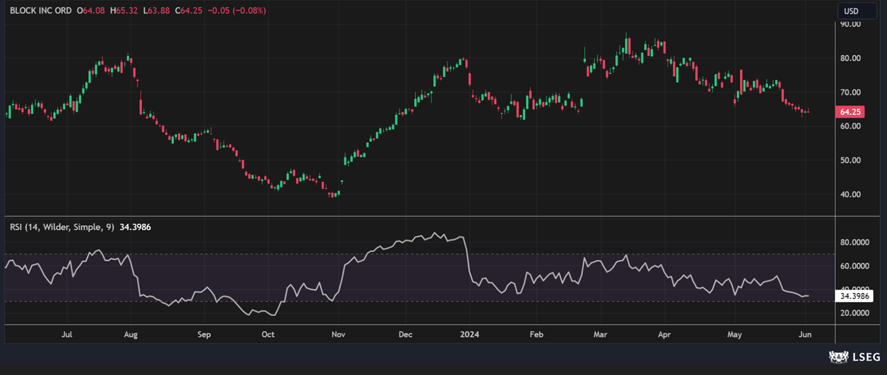Click the 20.0000 RSI scale label

click(855, 313)
